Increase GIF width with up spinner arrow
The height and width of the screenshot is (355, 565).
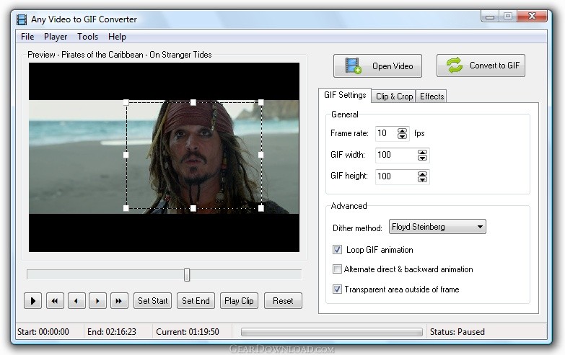[x=422, y=153]
